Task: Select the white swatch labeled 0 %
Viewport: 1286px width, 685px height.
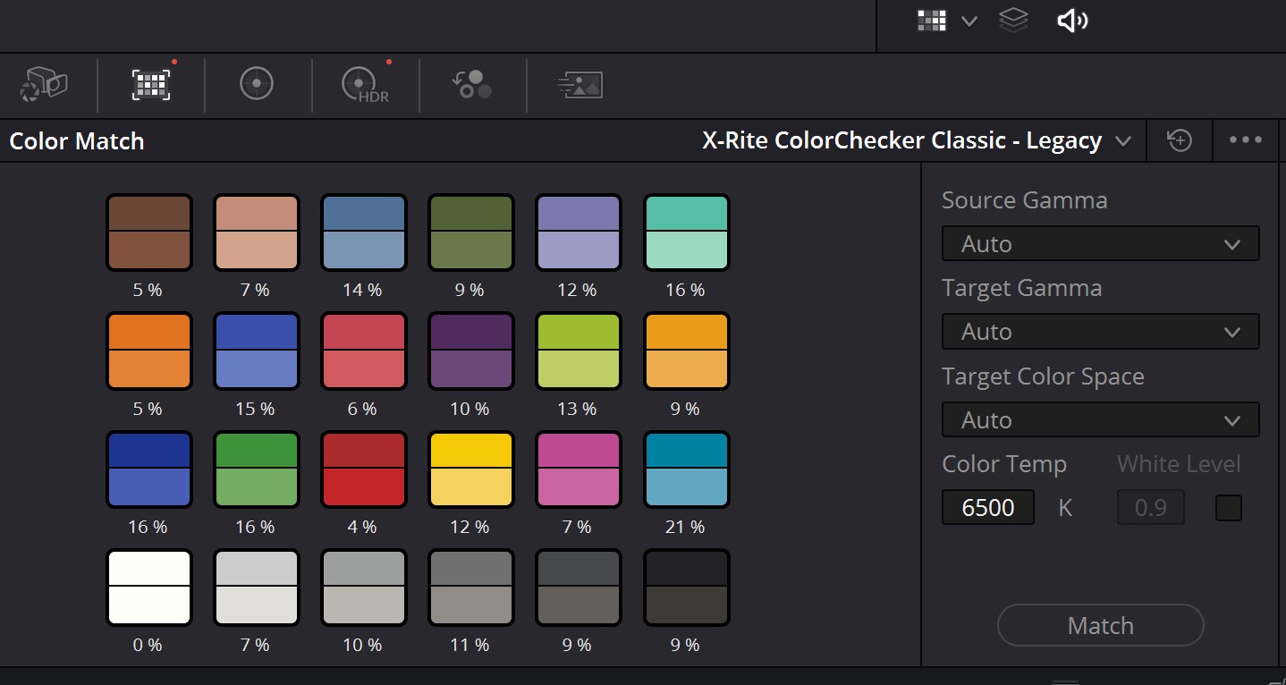Action: point(149,588)
